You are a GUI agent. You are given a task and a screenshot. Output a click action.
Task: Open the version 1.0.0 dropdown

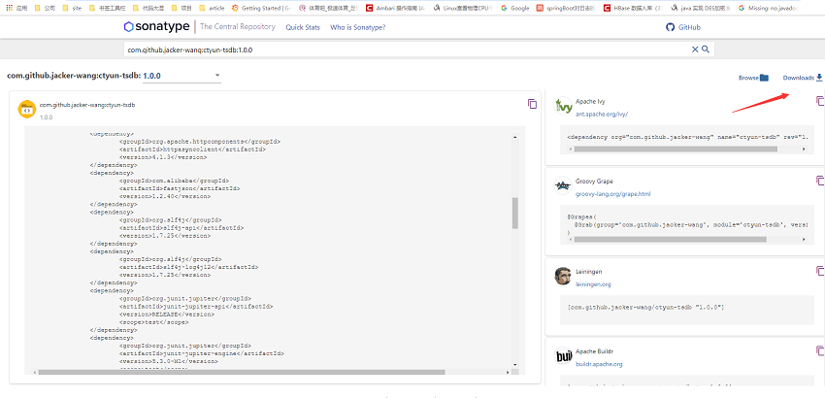tap(182, 76)
